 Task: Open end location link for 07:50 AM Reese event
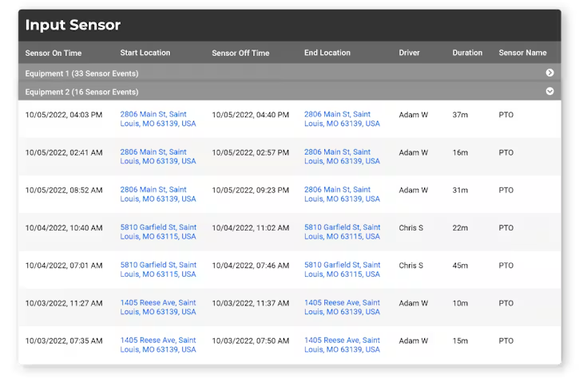(x=342, y=345)
